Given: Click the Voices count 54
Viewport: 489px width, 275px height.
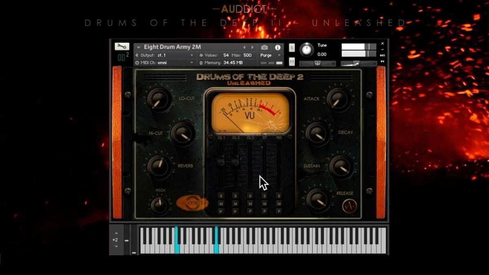Looking at the screenshot, I should pos(226,55).
